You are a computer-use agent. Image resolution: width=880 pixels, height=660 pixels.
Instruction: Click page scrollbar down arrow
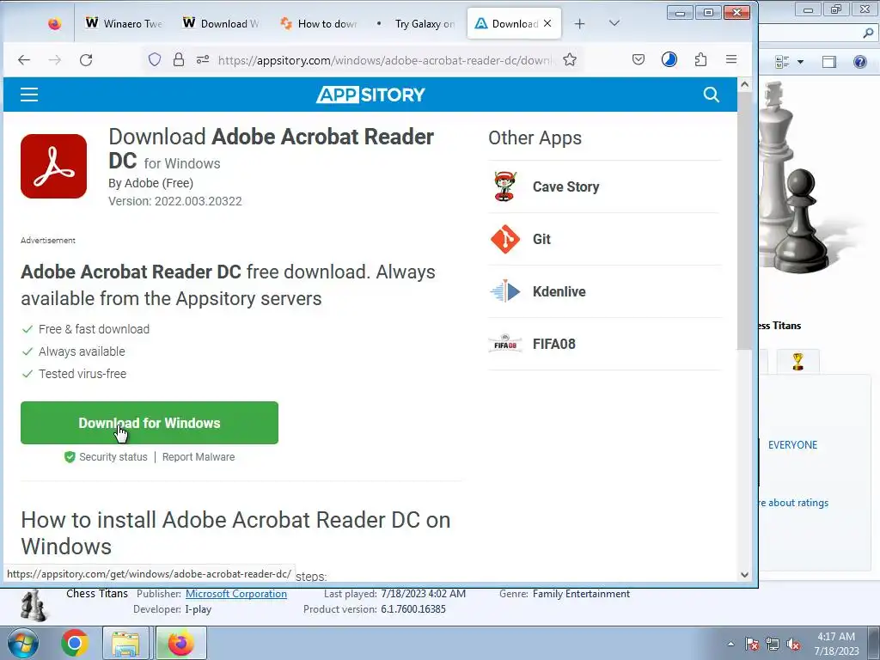(744, 574)
